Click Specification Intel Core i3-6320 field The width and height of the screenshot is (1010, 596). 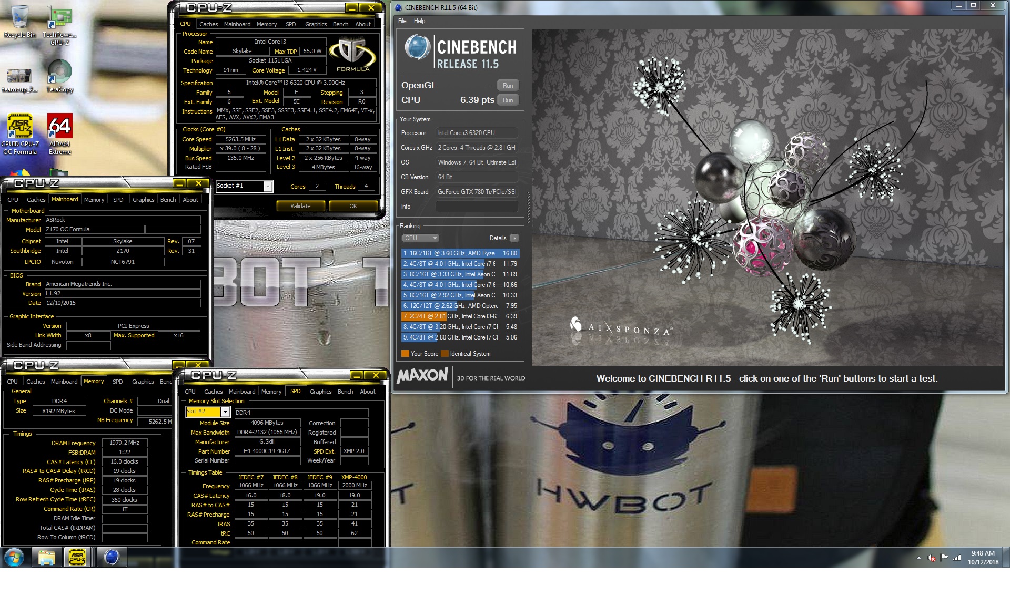pos(296,83)
